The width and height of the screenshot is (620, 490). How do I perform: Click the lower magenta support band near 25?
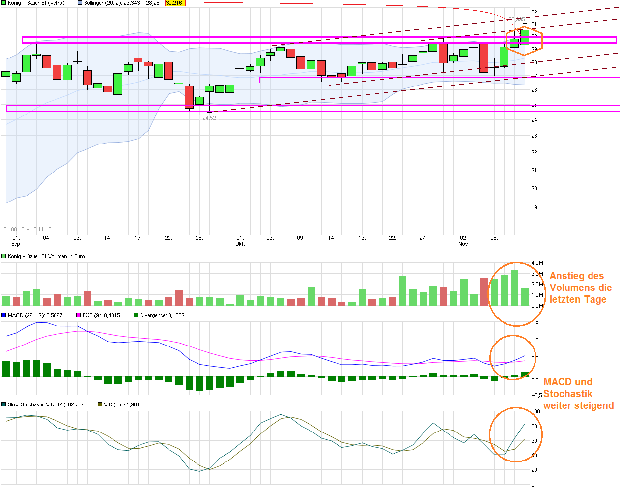295,108
